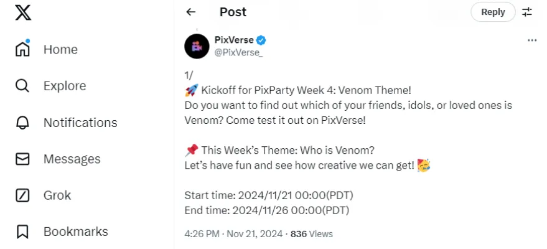Click the X logo icon
The image size is (547, 249).
23,12
